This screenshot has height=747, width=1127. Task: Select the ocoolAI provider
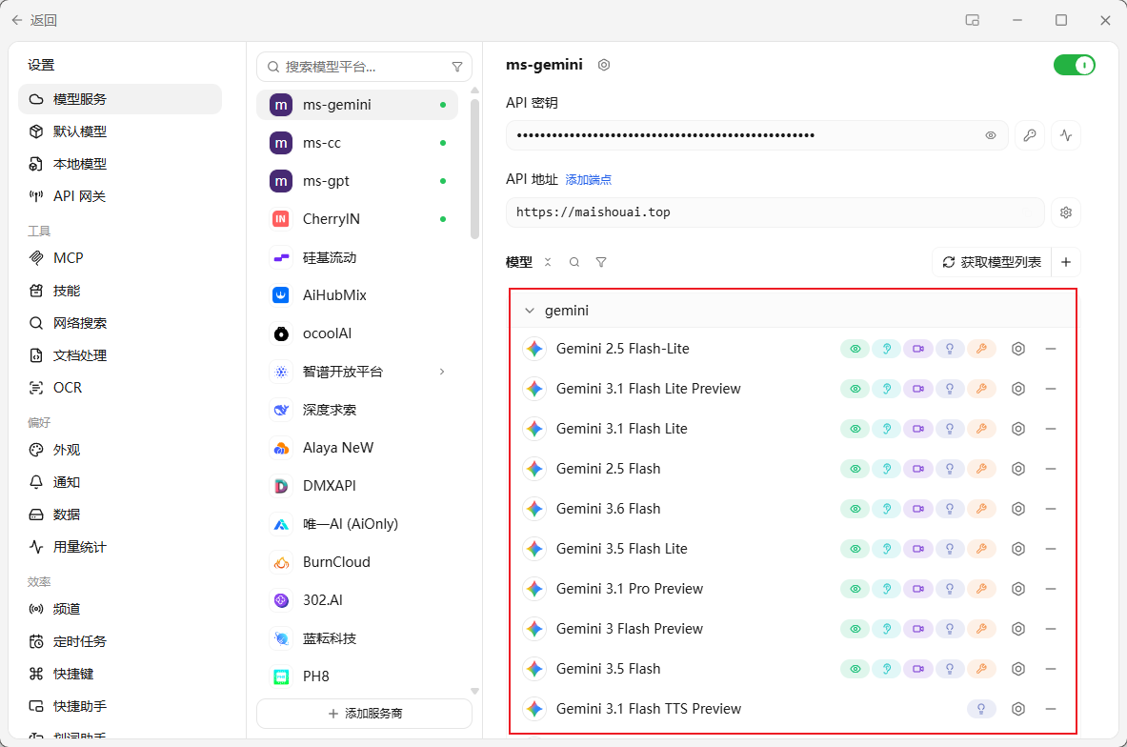pos(357,333)
